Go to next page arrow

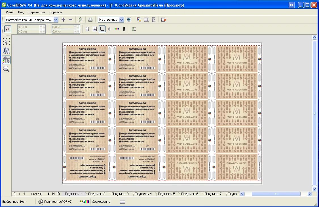(x=49, y=194)
